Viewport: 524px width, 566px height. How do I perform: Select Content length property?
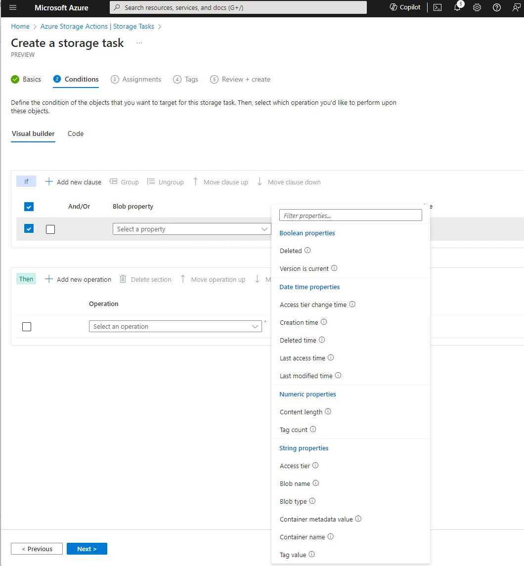(301, 412)
